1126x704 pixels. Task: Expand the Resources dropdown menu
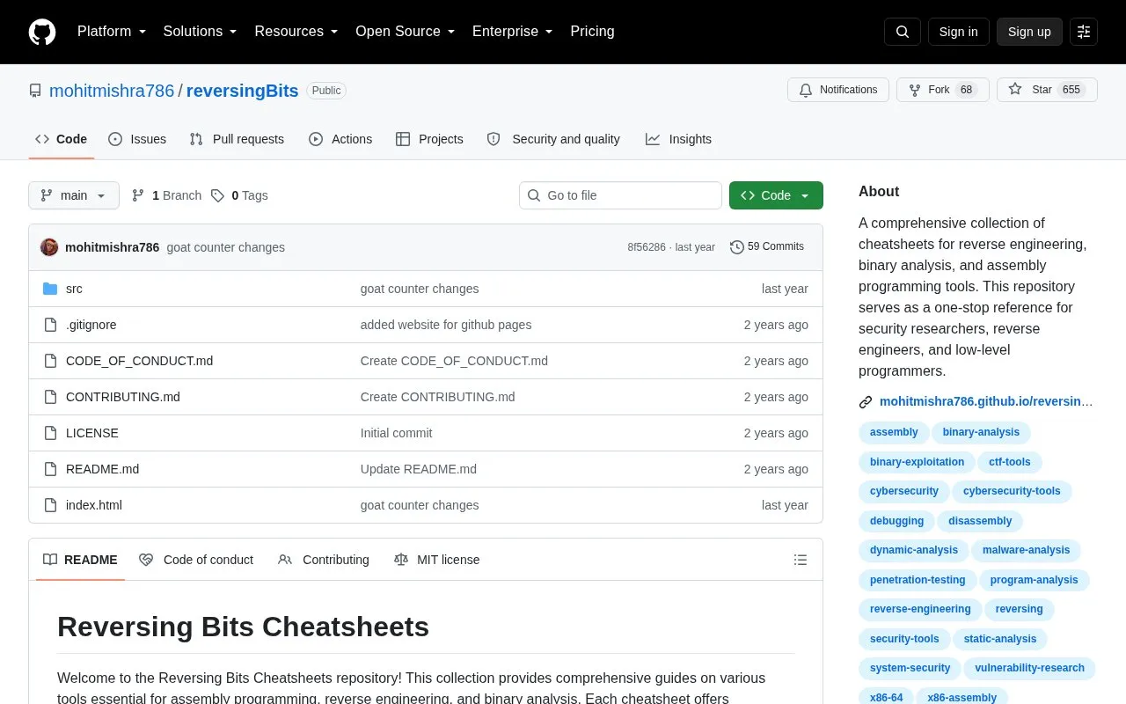(x=296, y=32)
